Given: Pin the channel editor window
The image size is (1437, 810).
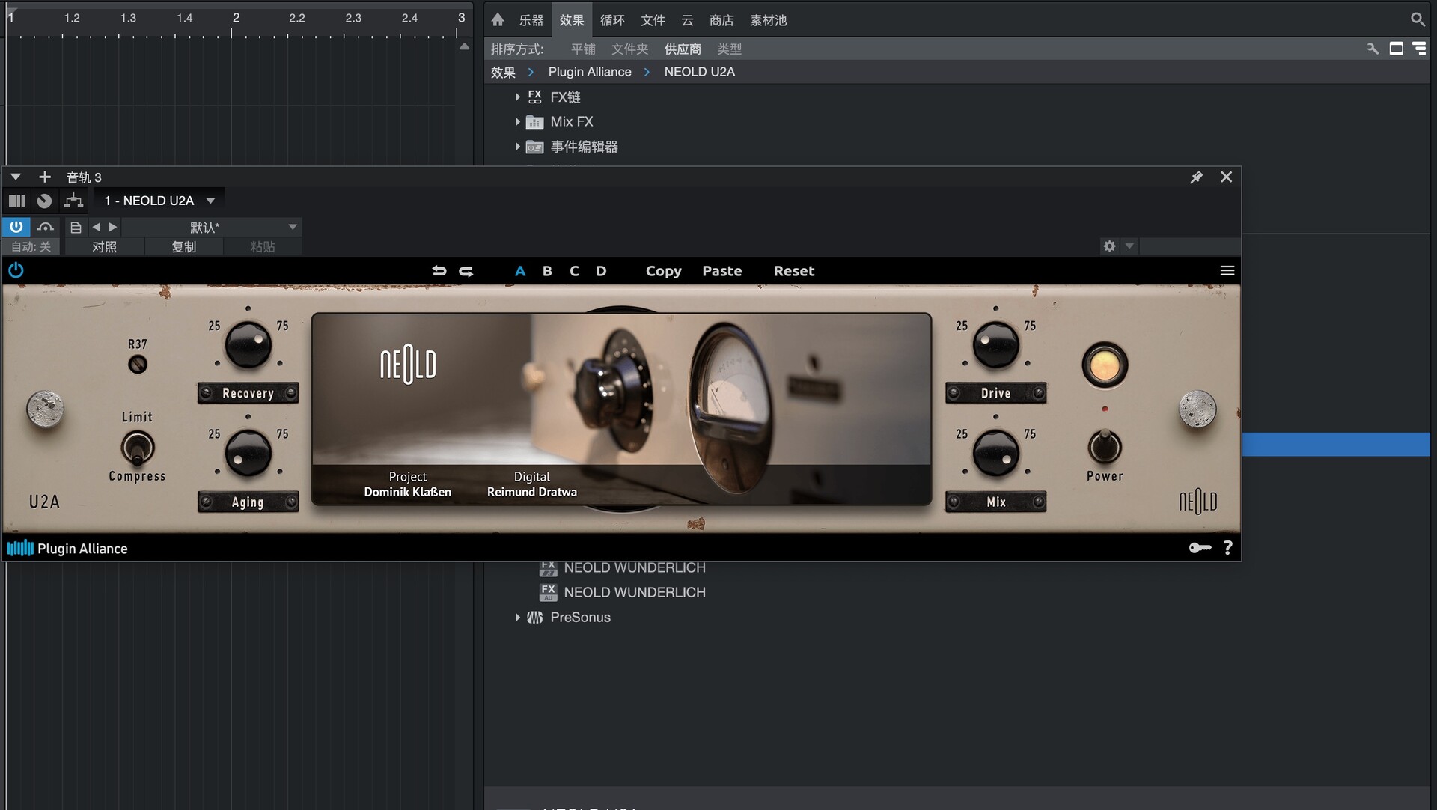Looking at the screenshot, I should [x=1196, y=177].
